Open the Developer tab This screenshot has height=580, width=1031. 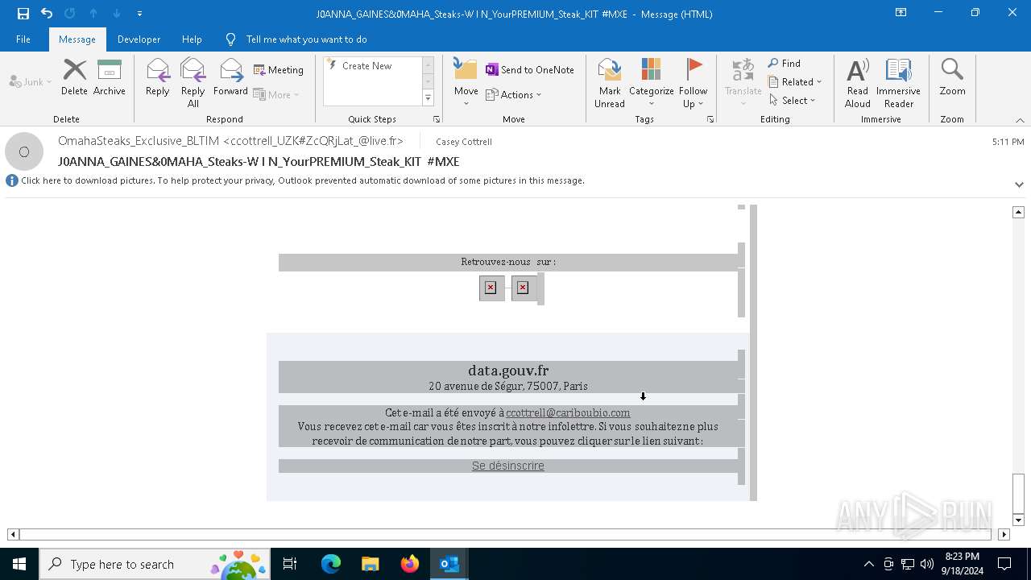point(139,39)
